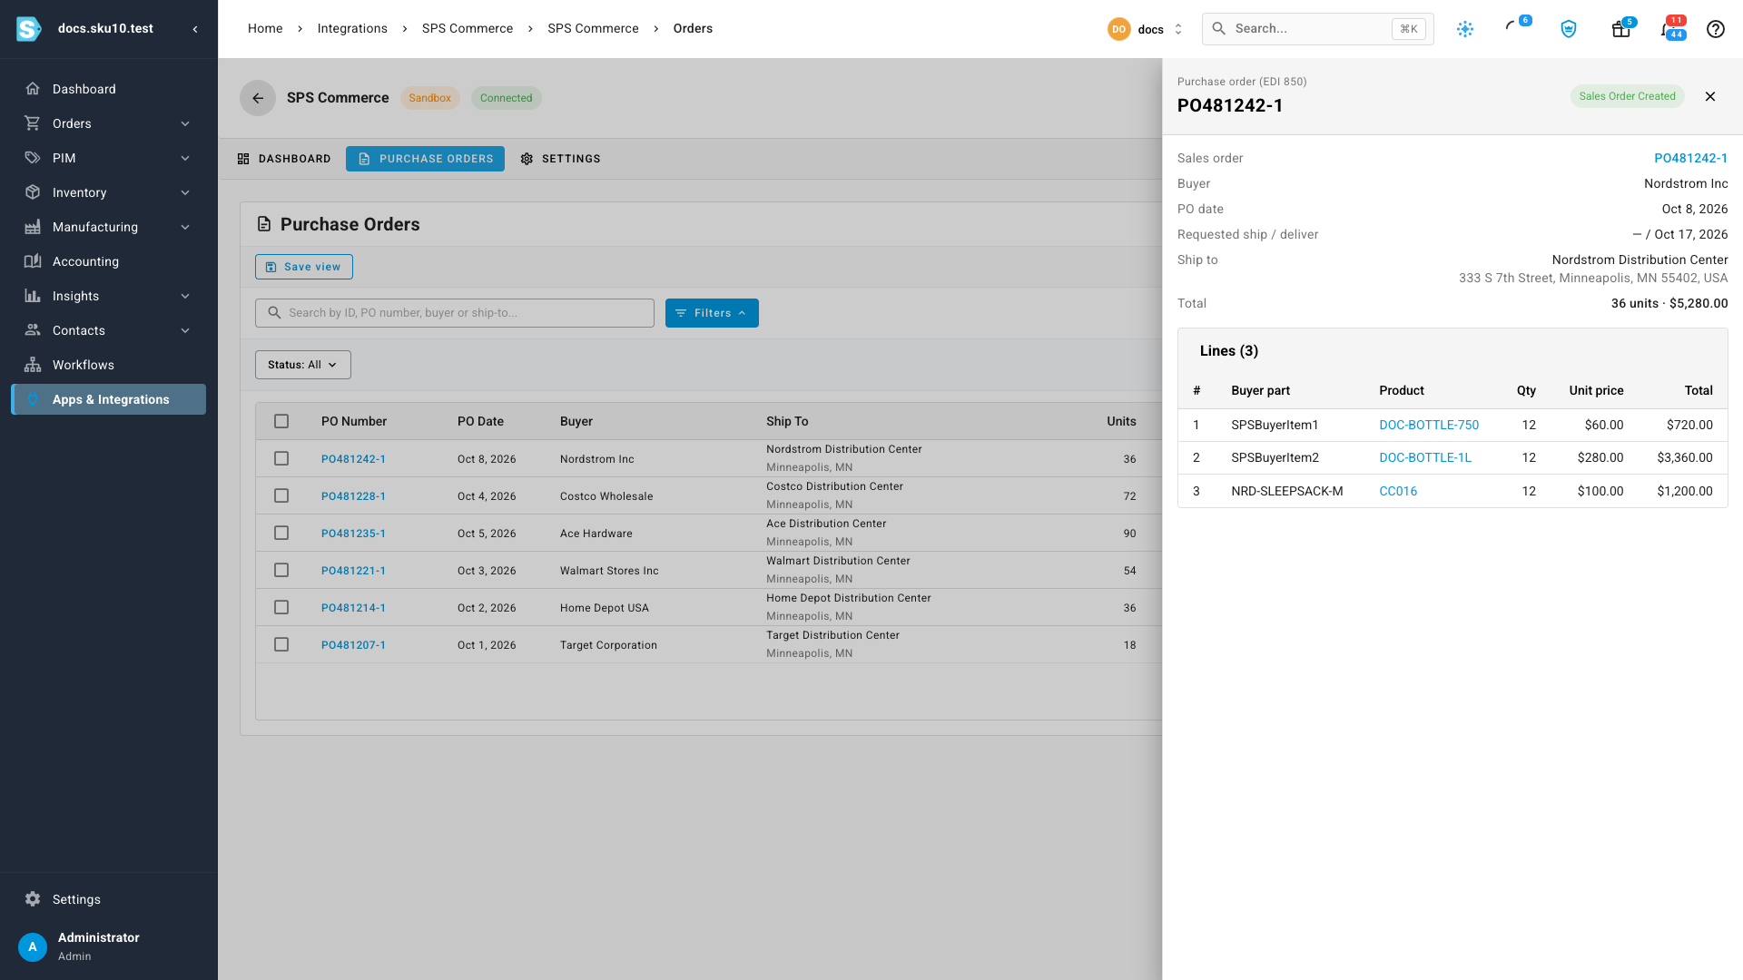Collapse the sidebar with the chevron
1743x980 pixels.
195,29
